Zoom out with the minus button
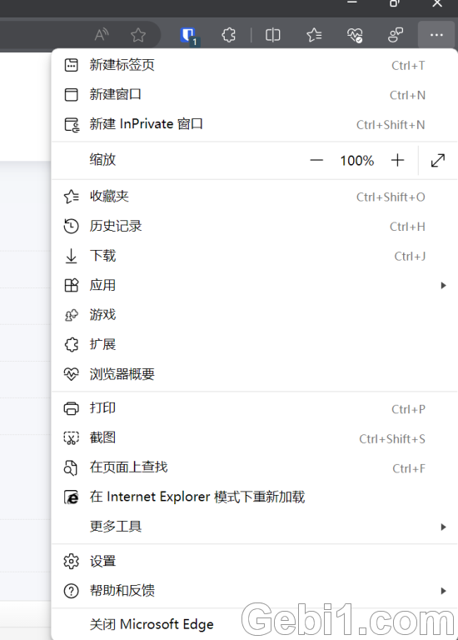The height and width of the screenshot is (640, 458). click(x=316, y=160)
